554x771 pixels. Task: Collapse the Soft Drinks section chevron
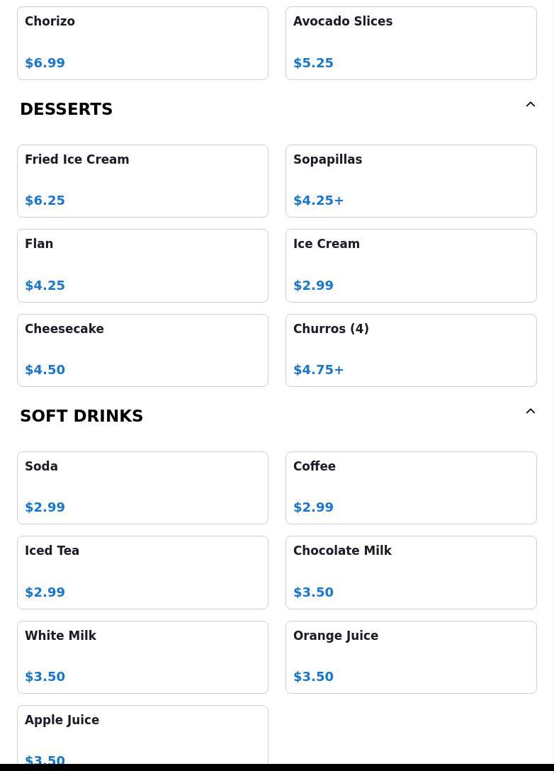[x=530, y=412]
